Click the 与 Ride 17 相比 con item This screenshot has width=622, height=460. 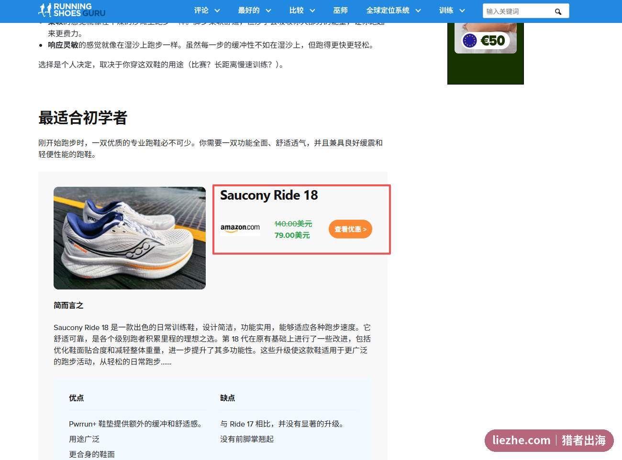(283, 424)
